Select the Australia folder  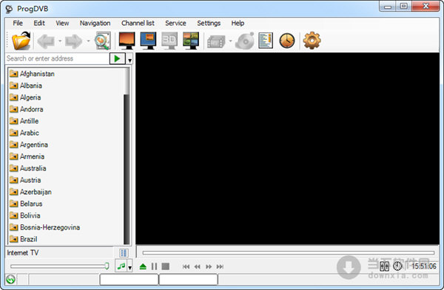pyautogui.click(x=27, y=168)
